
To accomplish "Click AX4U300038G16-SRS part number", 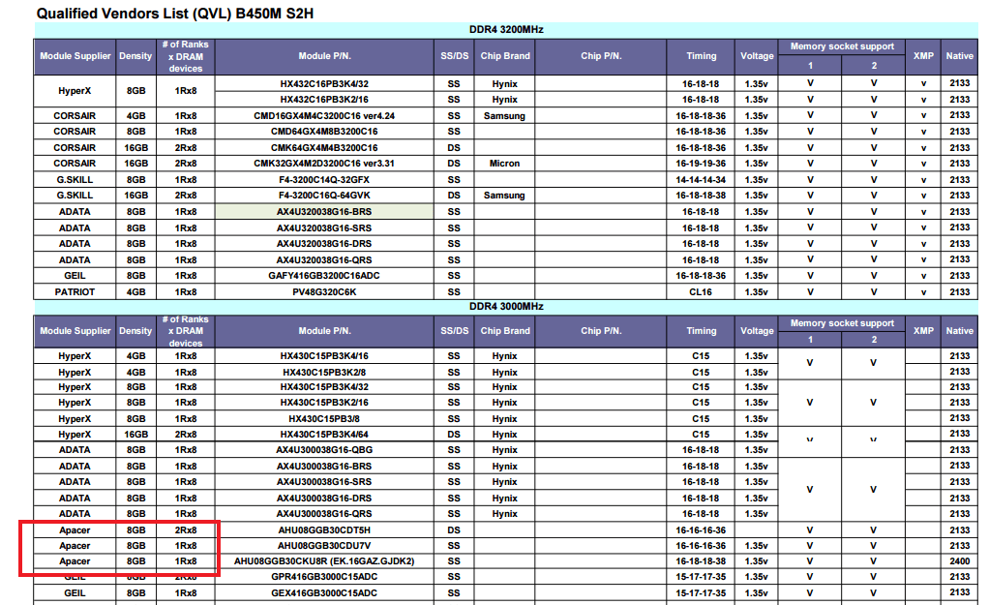I will tap(324, 482).
